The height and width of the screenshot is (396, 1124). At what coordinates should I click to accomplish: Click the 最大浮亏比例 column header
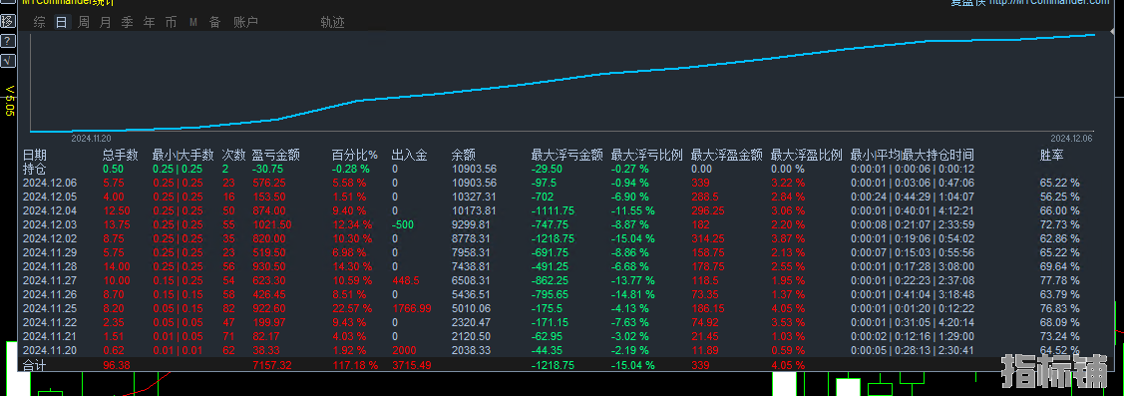coord(646,155)
